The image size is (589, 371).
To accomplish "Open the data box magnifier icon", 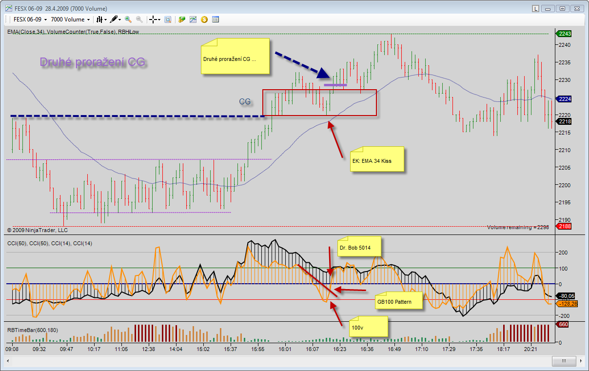I will [168, 20].
